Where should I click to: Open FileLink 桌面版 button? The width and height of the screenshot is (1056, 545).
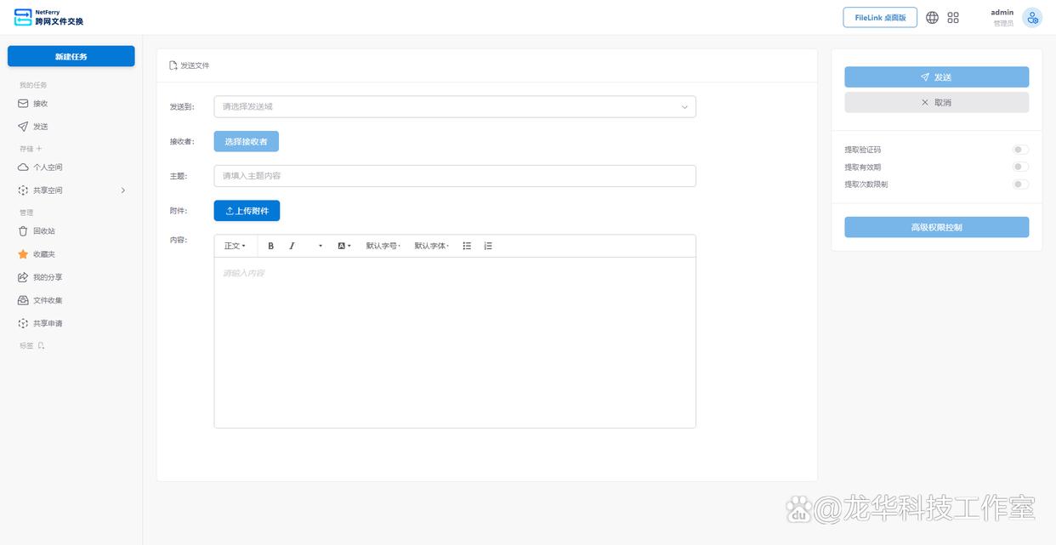tap(880, 17)
